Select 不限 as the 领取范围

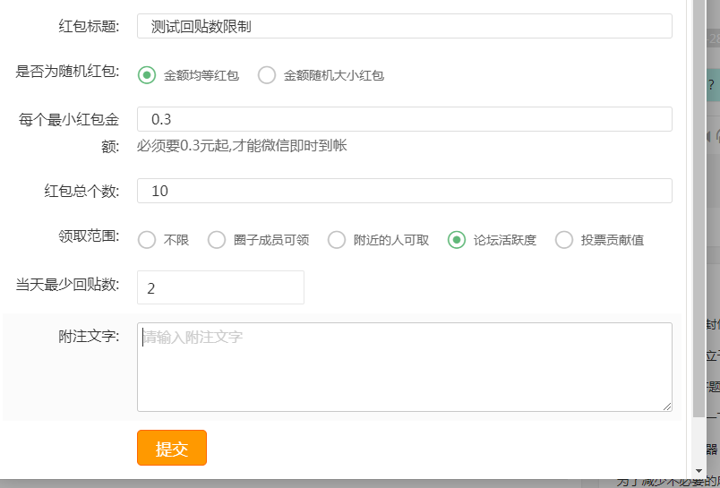pos(147,240)
